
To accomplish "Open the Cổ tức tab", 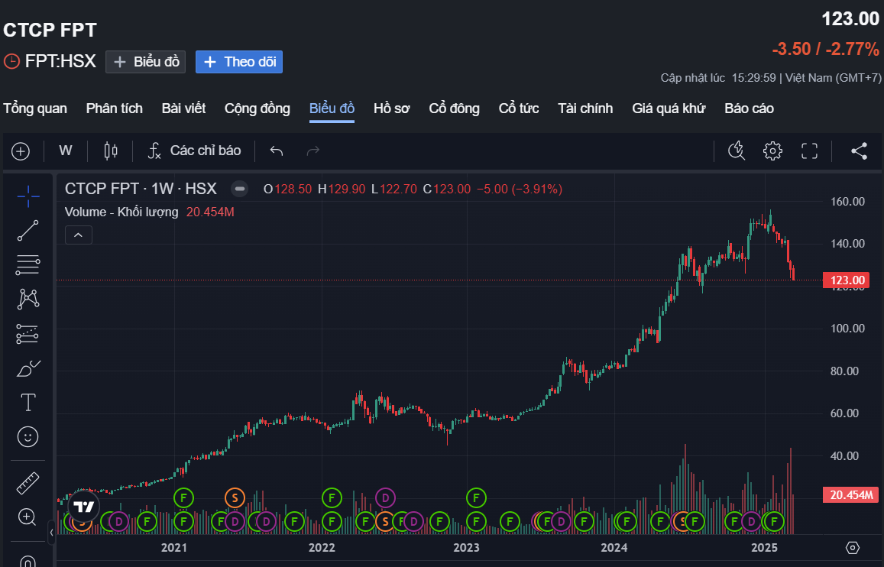I will pos(519,109).
